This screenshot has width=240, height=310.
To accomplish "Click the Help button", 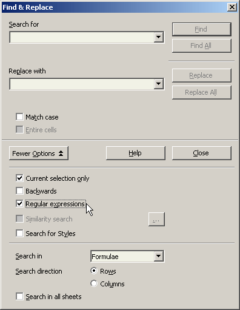I will pyautogui.click(x=136, y=153).
